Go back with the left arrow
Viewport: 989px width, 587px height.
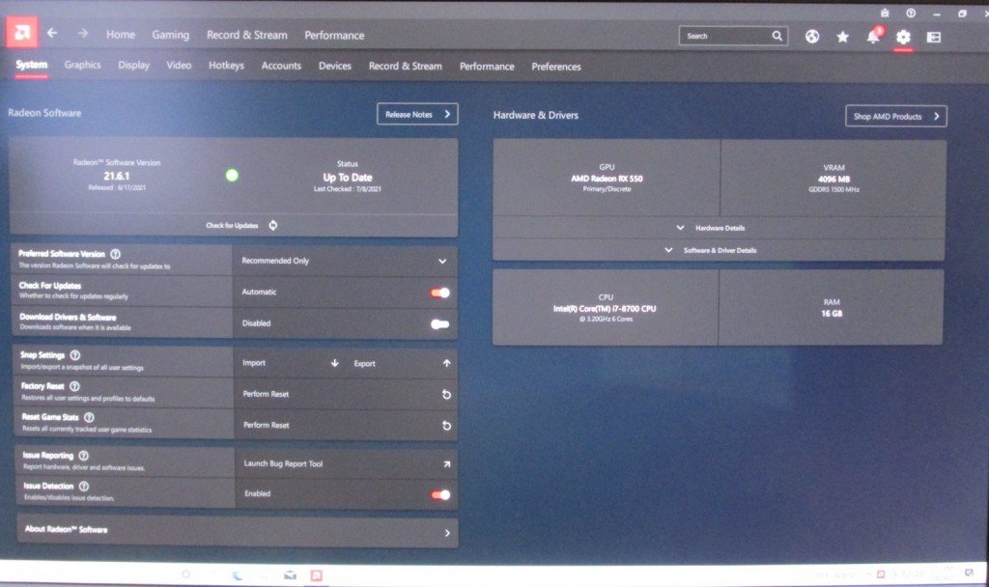52,33
